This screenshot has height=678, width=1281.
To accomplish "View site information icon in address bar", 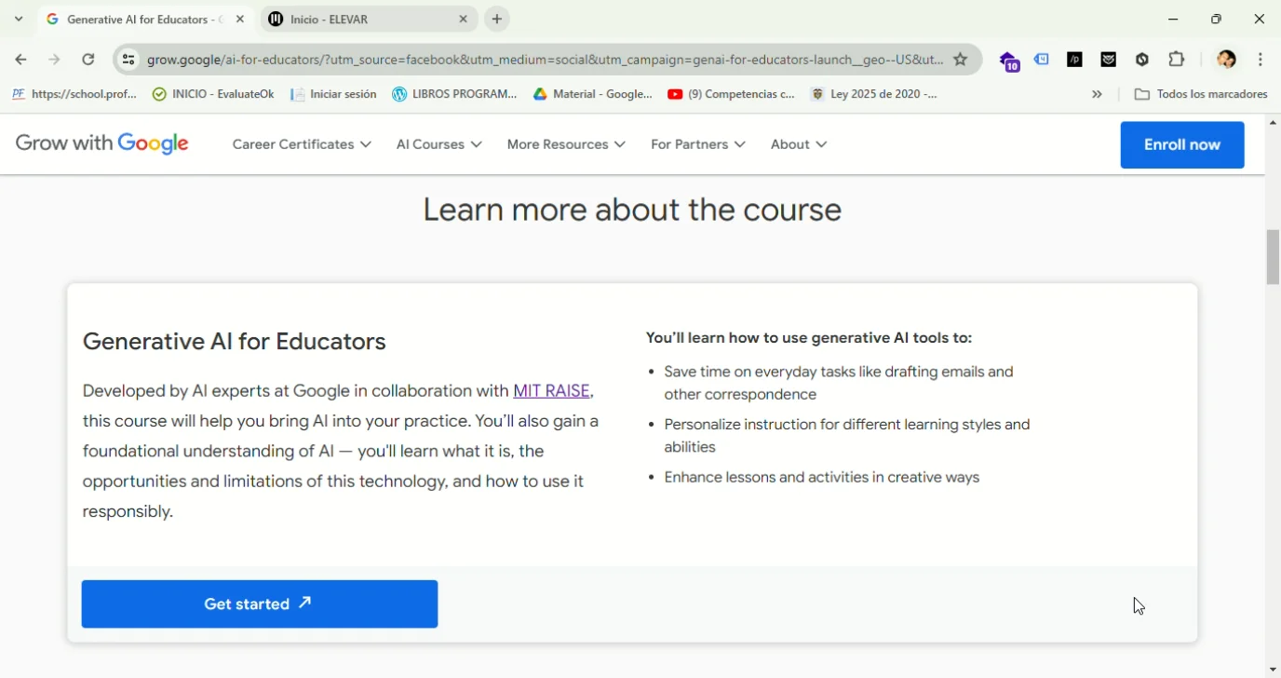I will 128,60.
